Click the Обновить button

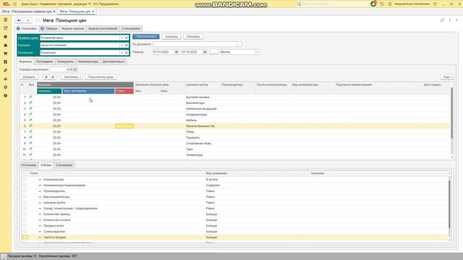click(193, 37)
